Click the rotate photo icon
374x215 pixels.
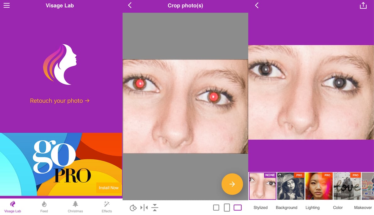coord(133,207)
